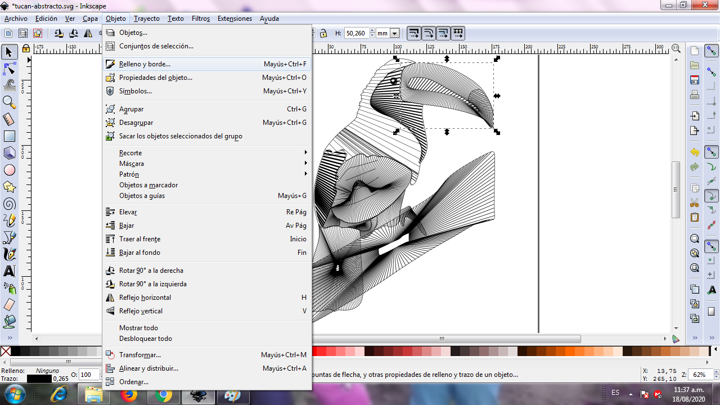Select the Tweak tool
This screenshot has height=405, width=720.
point(9,85)
